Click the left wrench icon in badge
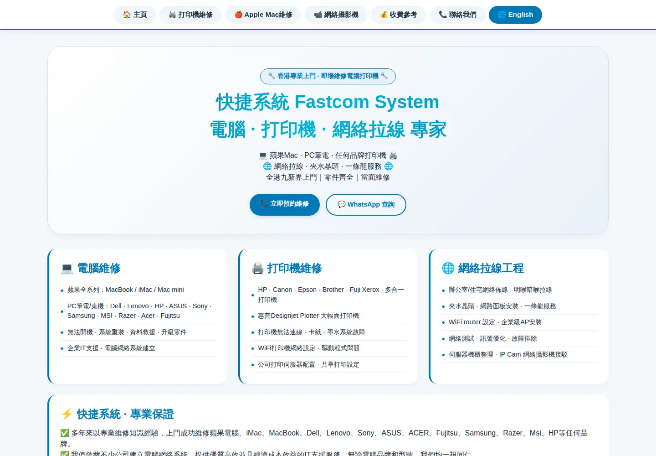The image size is (656, 456). click(x=272, y=76)
